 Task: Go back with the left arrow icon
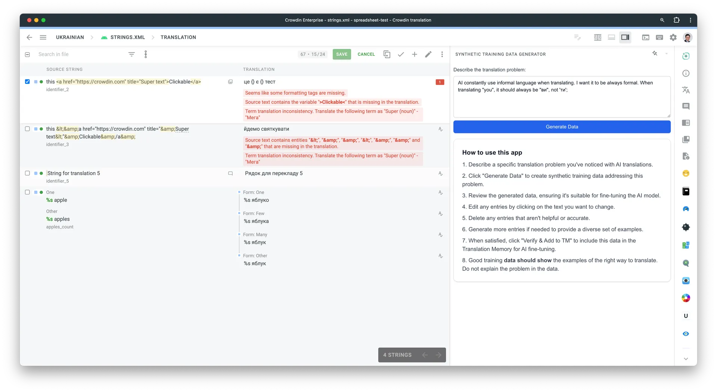tap(30, 37)
